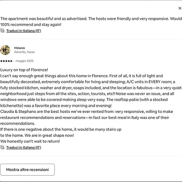Click the maggio 2025 review date
This screenshot has height=182, width=182.
pos(25,61)
